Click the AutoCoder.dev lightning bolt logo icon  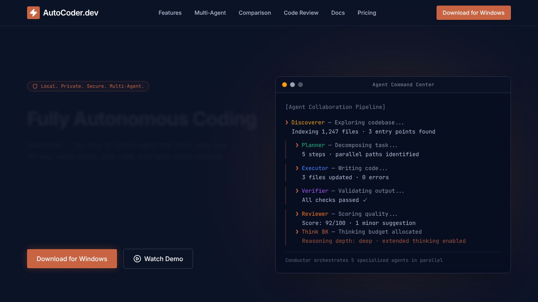point(33,13)
